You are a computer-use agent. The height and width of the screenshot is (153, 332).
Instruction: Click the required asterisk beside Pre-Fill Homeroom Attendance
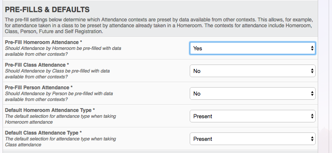[x=82, y=42]
